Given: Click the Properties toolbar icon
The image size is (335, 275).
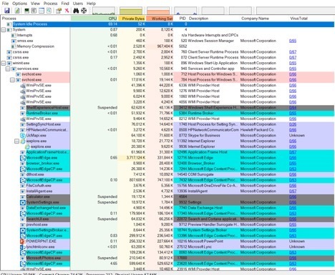Looking at the screenshot, I should point(59,11).
